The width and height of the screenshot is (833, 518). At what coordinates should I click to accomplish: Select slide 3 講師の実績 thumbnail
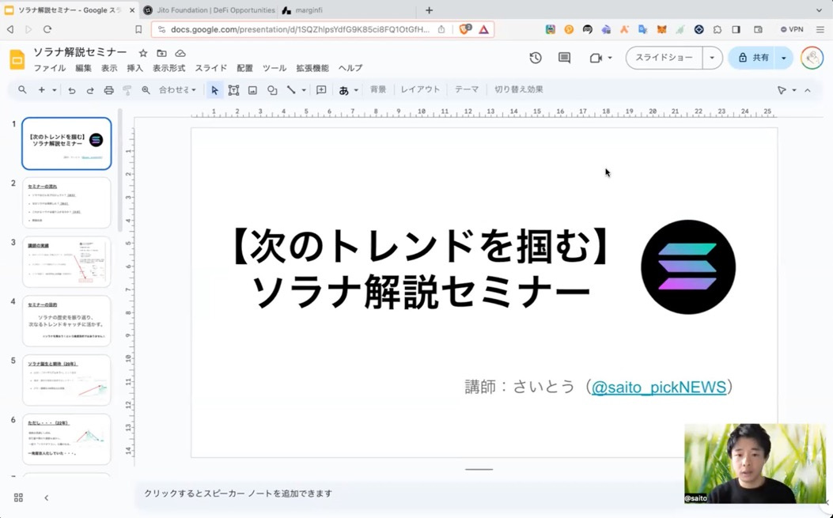coord(66,262)
